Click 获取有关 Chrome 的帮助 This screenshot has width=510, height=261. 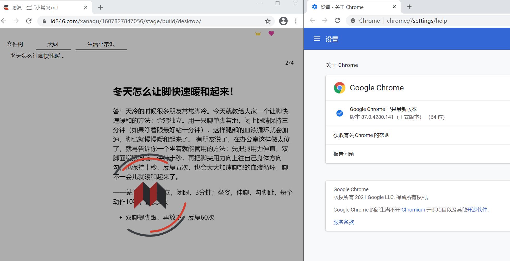click(x=361, y=135)
